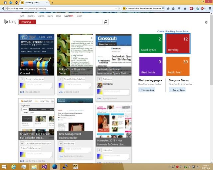Open the NEWS search tab
This screenshot has height=170, width=213.
point(59,16)
